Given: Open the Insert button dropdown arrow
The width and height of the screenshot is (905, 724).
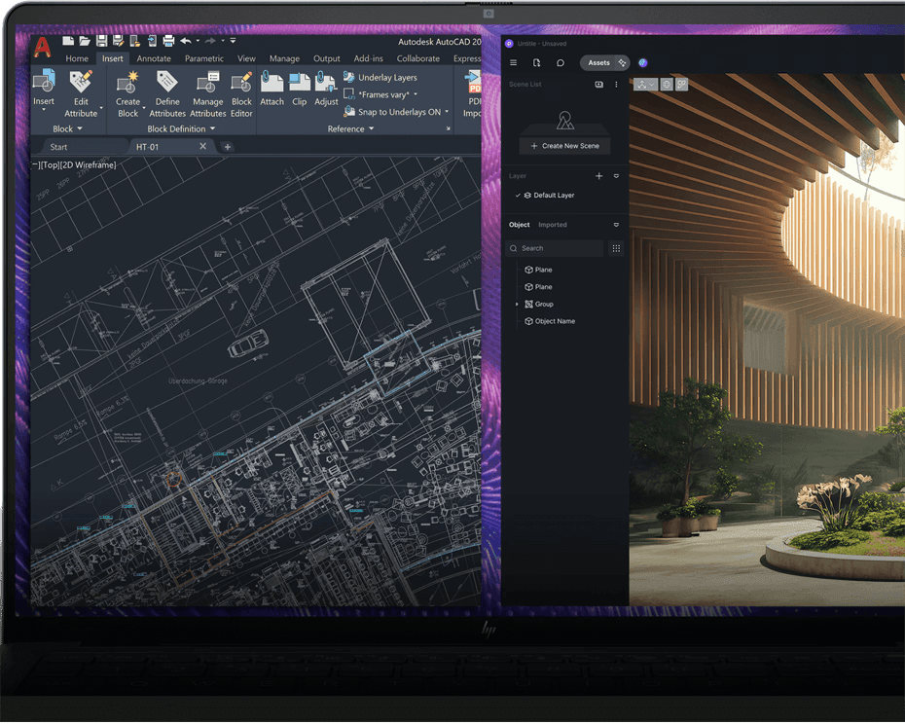Looking at the screenshot, I should point(44,110).
